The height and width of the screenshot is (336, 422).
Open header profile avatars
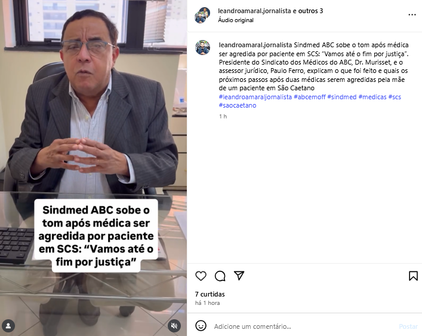pyautogui.click(x=202, y=15)
